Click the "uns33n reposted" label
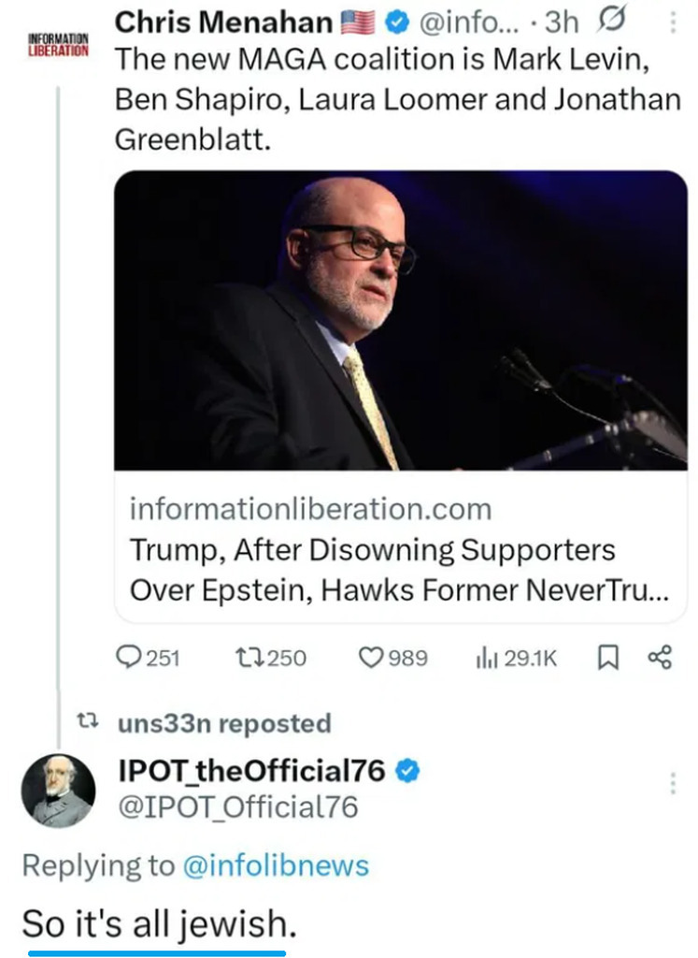Viewport: 698px width, 958px height. [x=224, y=723]
